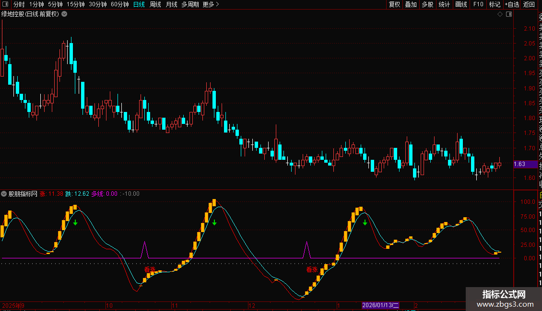Click the 返回 back button

coord(529,5)
